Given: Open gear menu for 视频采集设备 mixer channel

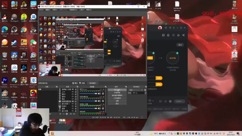Looking at the screenshot, I should click(103, 101).
